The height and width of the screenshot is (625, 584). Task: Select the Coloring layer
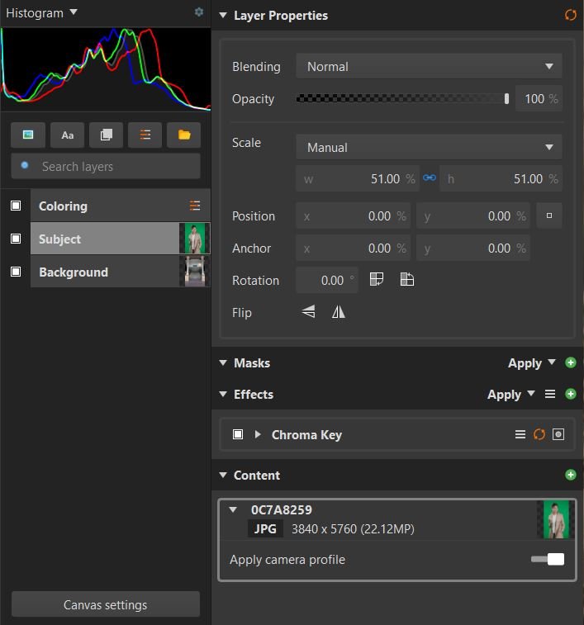(120, 206)
